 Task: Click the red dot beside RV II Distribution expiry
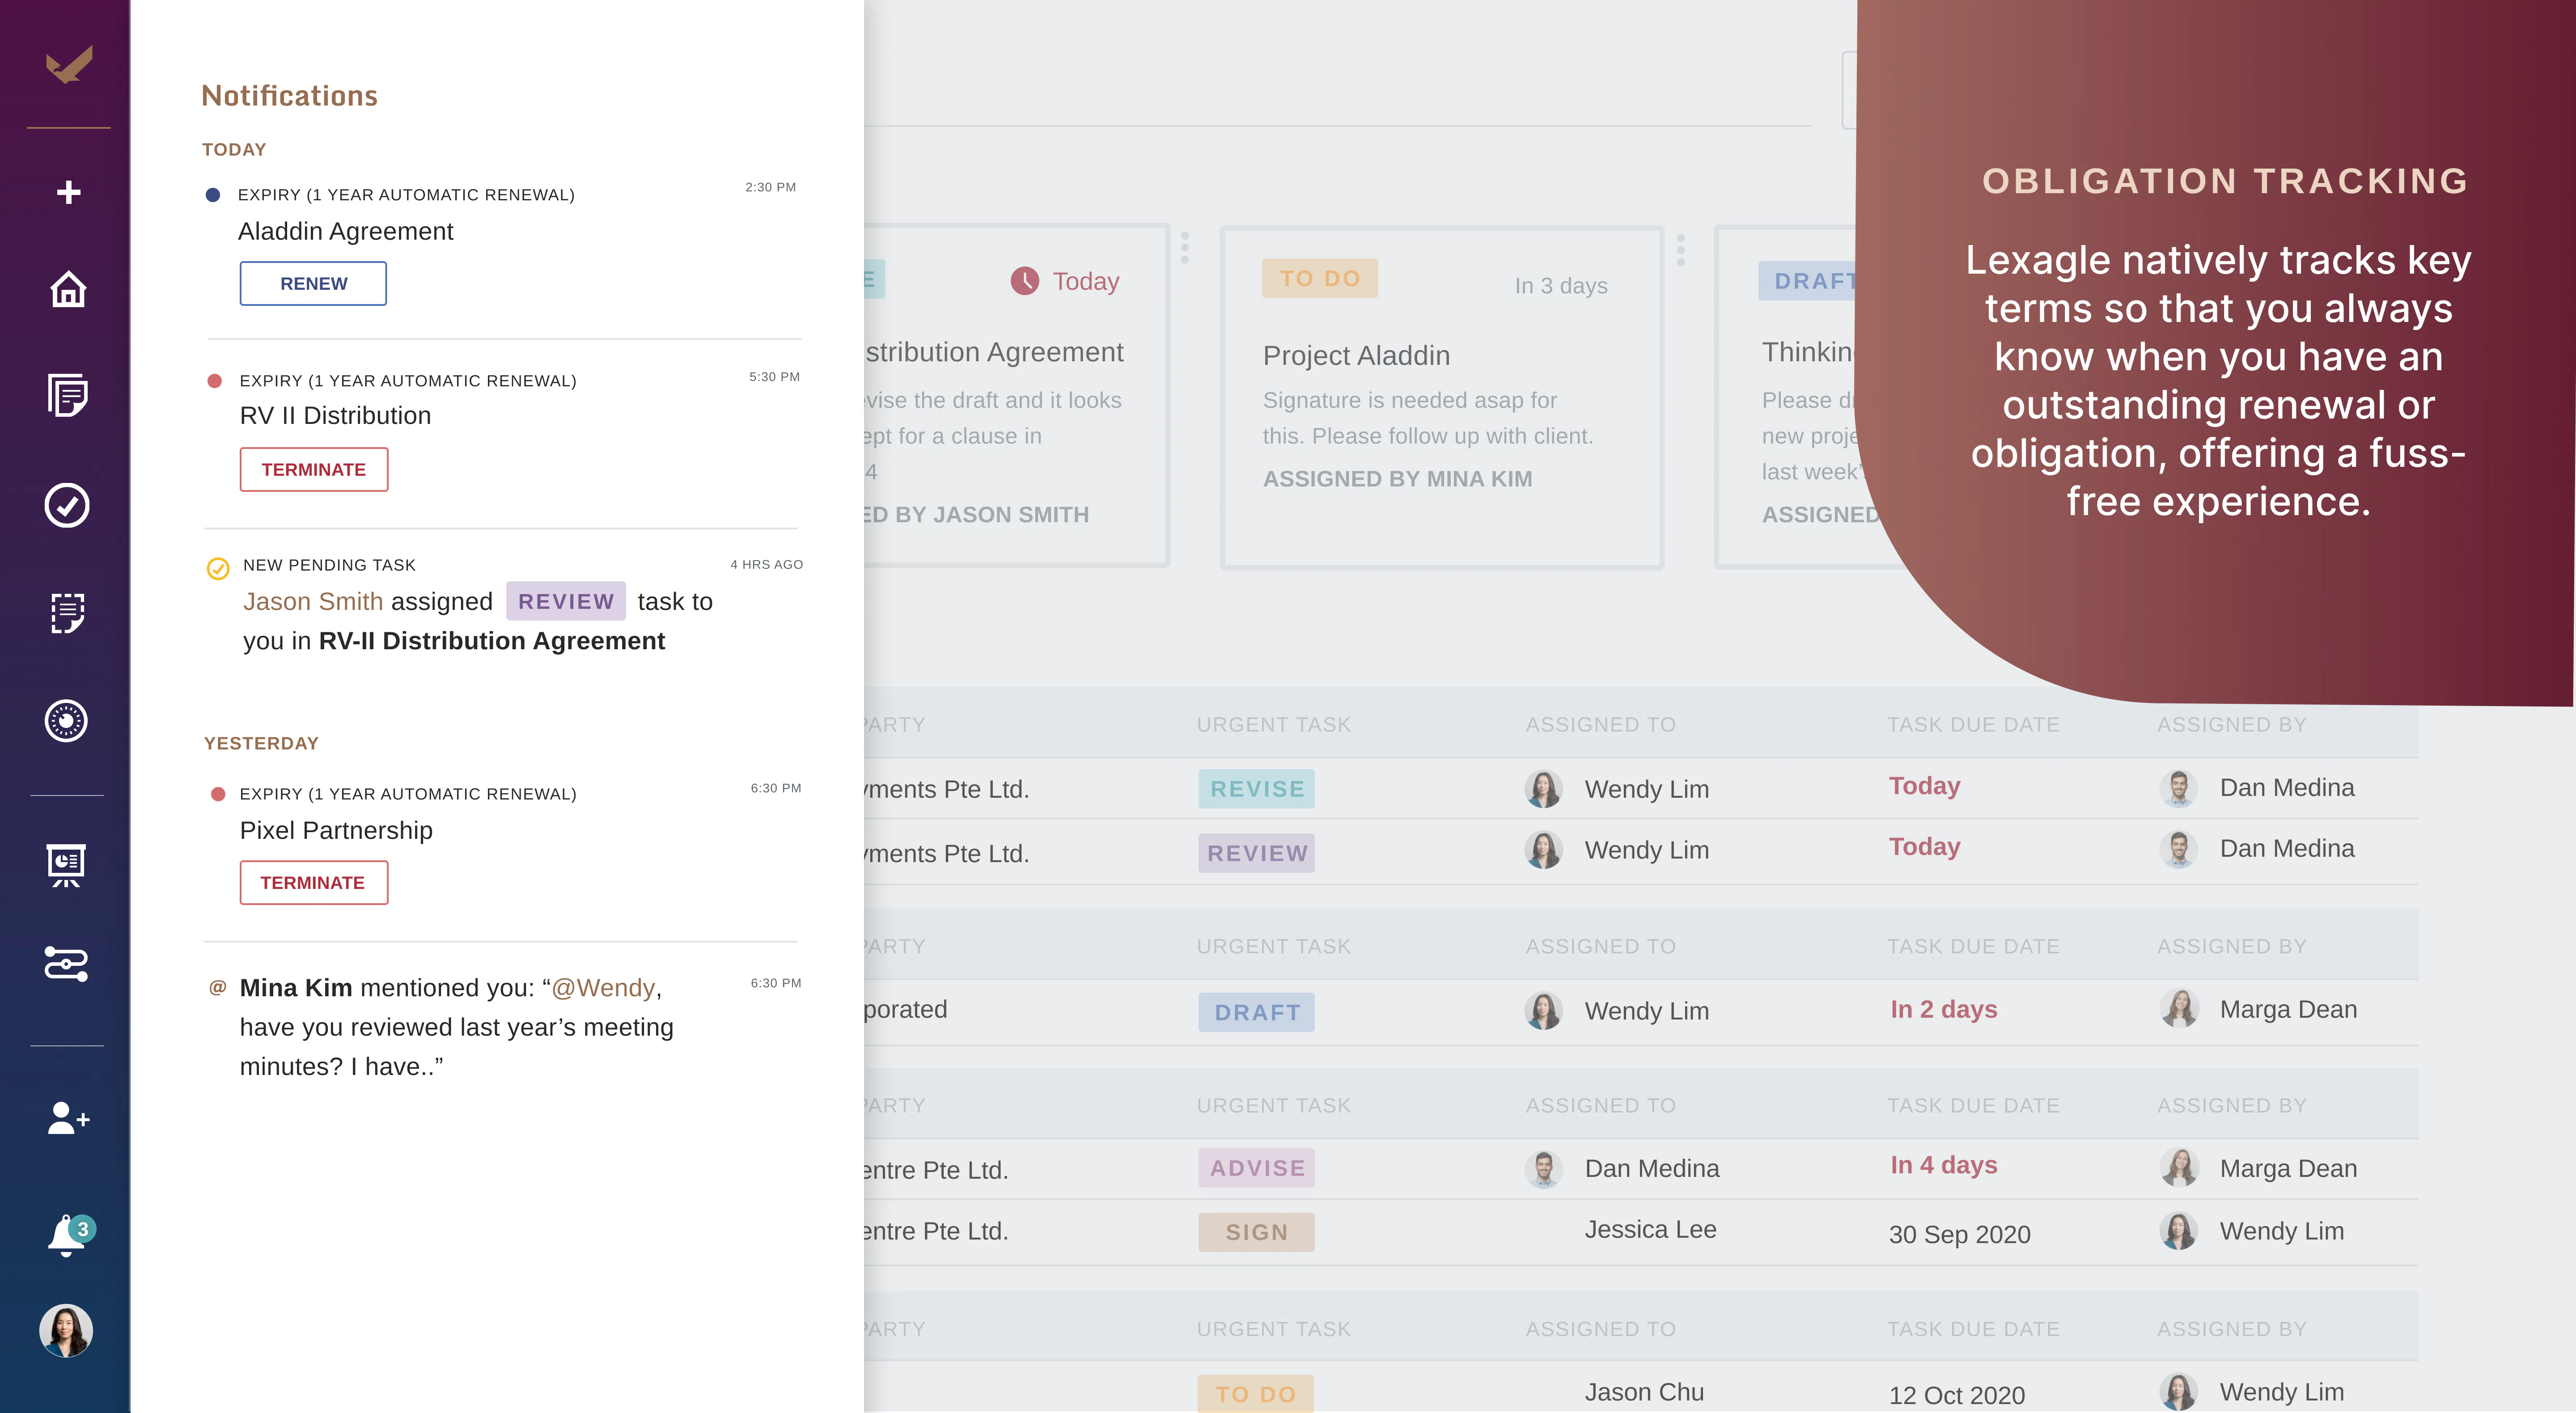214,381
